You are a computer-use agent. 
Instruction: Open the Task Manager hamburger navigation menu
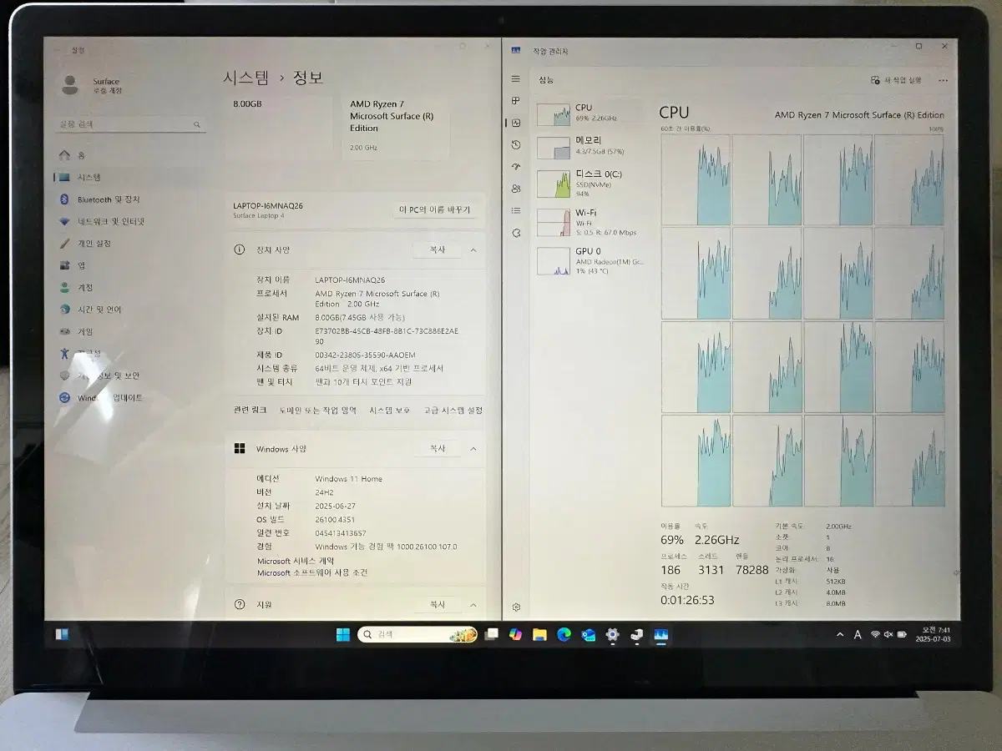tap(516, 79)
